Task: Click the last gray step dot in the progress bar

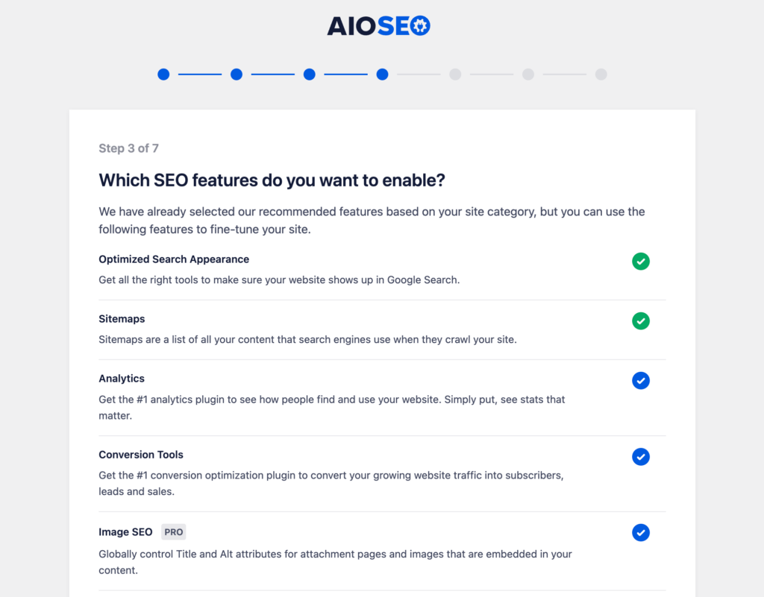Action: pyautogui.click(x=601, y=74)
